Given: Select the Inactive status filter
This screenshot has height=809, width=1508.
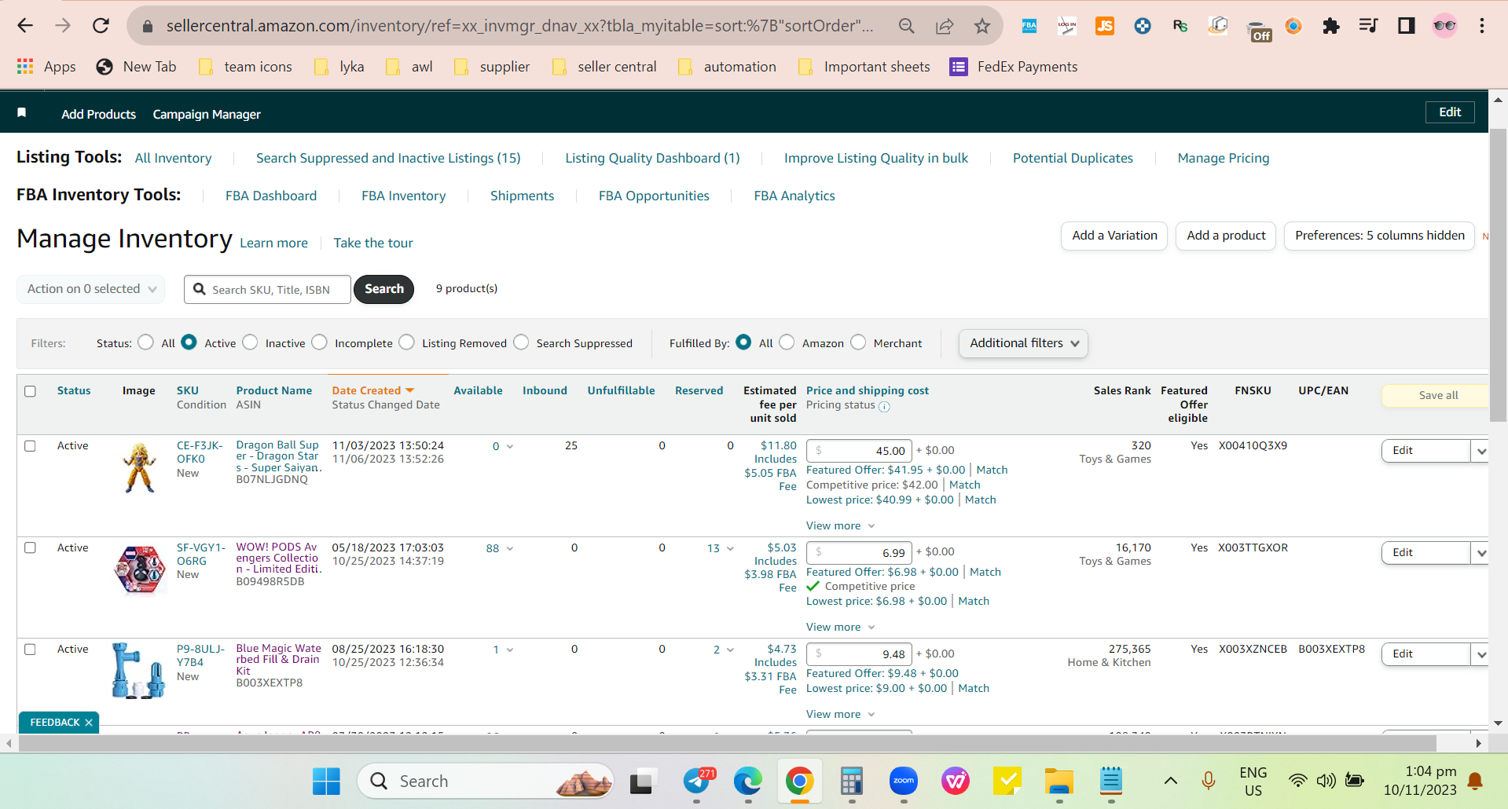Looking at the screenshot, I should pos(250,342).
